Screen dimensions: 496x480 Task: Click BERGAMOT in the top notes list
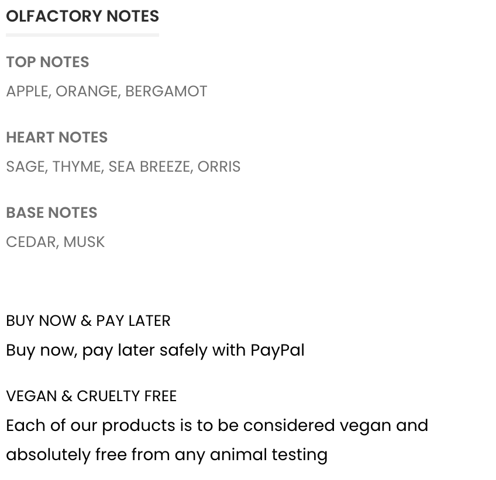tap(166, 91)
